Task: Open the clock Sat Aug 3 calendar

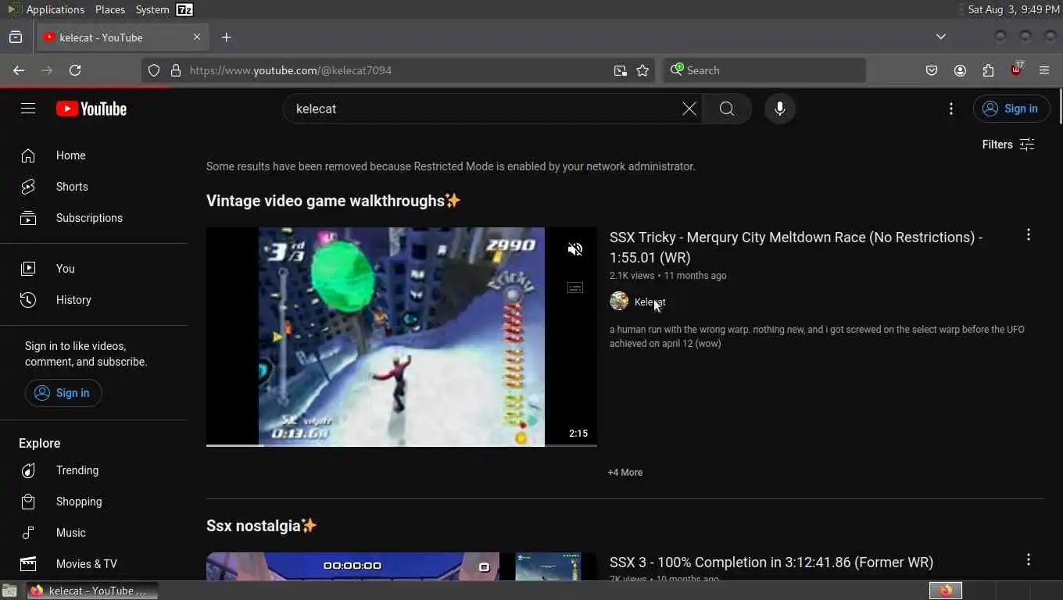Action: point(1014,9)
